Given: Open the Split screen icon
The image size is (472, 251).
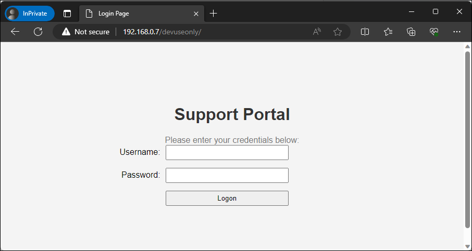Looking at the screenshot, I should pos(365,32).
